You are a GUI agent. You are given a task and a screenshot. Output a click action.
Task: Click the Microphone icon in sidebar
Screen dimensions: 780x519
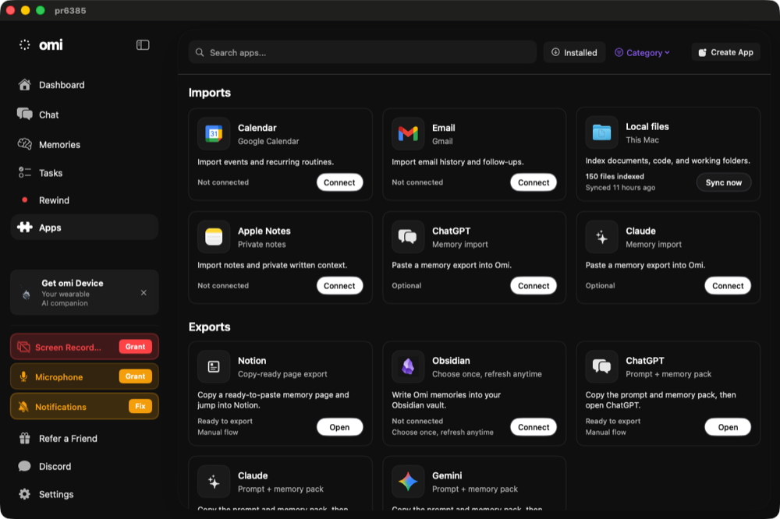23,377
